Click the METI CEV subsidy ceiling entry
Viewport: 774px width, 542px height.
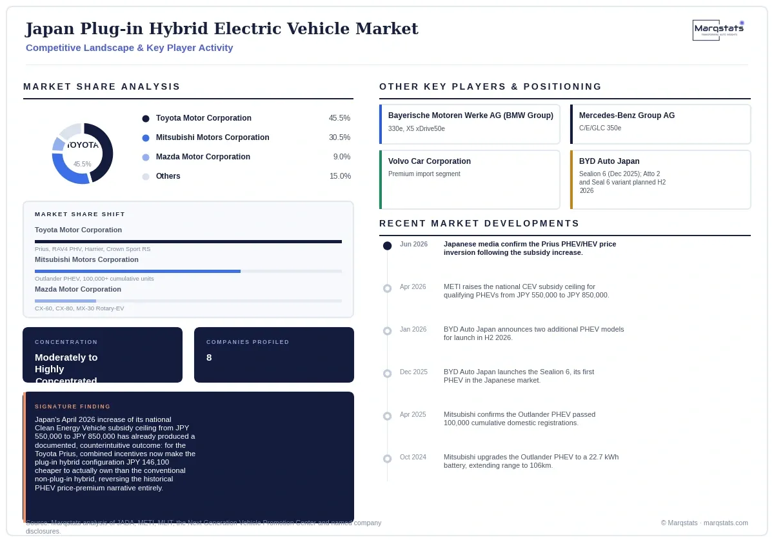(x=526, y=291)
